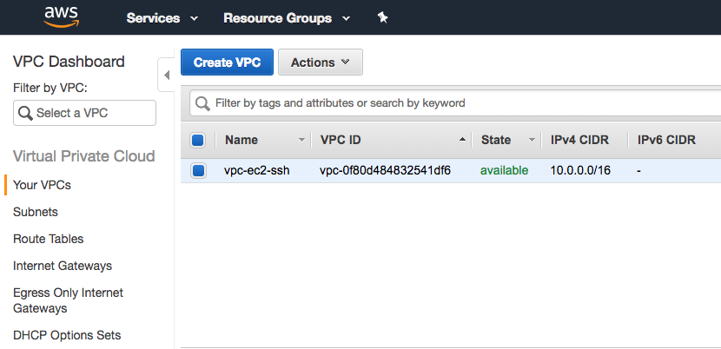Open the Resource Groups menu
The height and width of the screenshot is (349, 721).
(x=287, y=18)
